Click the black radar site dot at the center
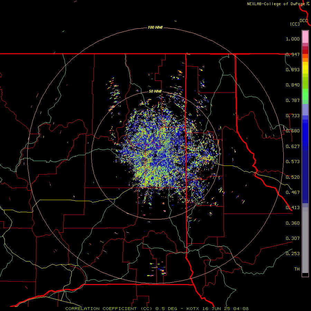Viewport: 311px width, 311px height. coord(155,155)
